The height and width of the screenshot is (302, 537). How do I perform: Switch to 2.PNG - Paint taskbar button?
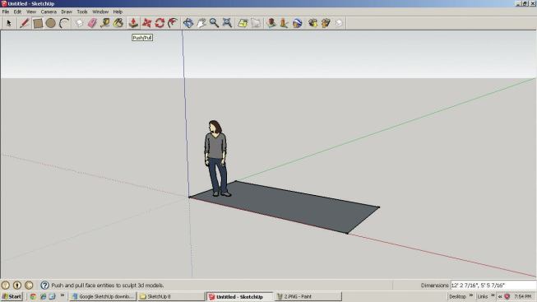pyautogui.click(x=308, y=296)
